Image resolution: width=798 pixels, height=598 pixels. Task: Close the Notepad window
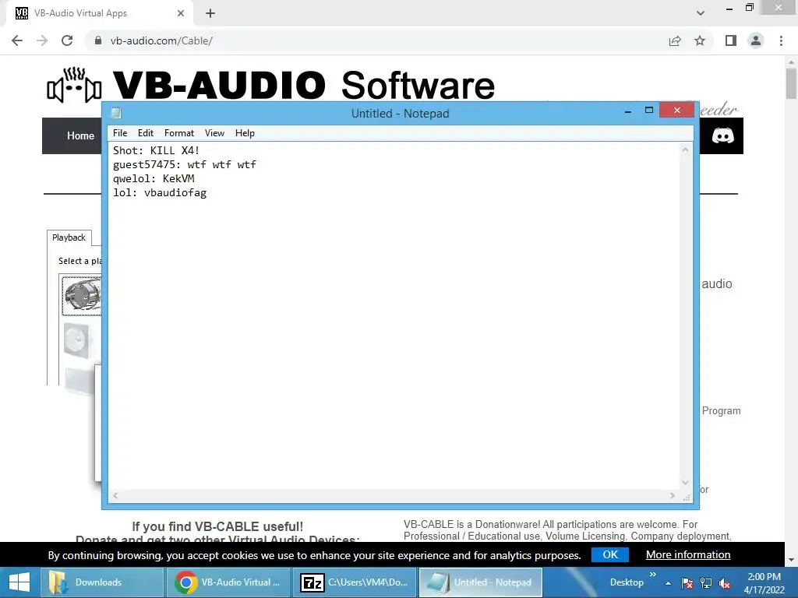(x=677, y=110)
